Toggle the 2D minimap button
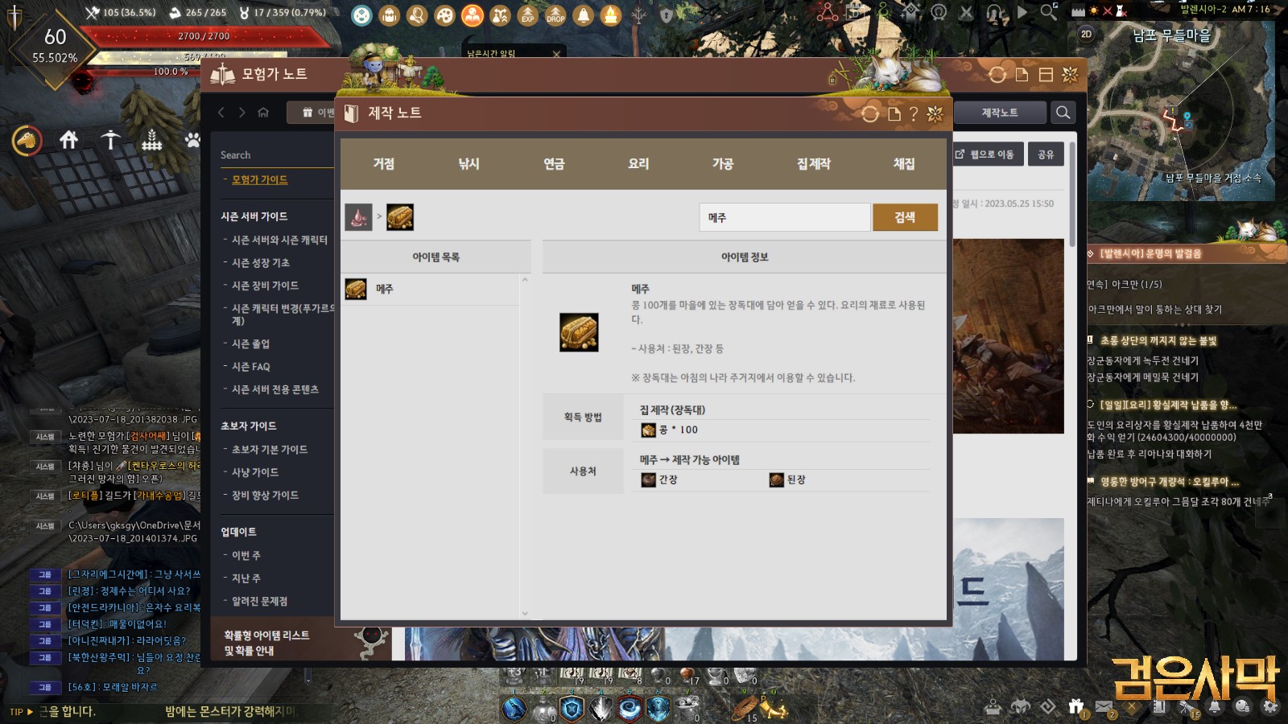The image size is (1288, 724). point(1086,34)
